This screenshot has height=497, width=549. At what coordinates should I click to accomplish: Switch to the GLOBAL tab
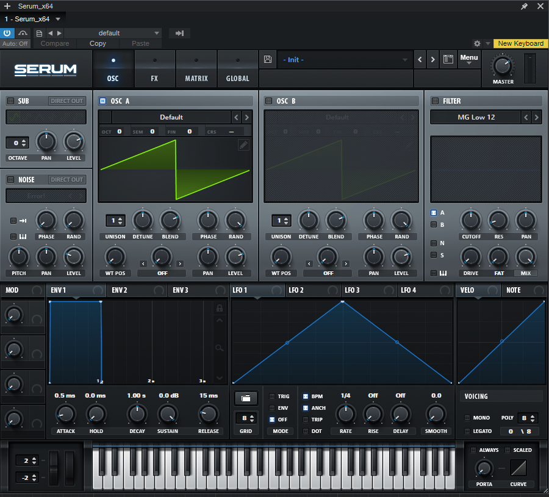[238, 69]
